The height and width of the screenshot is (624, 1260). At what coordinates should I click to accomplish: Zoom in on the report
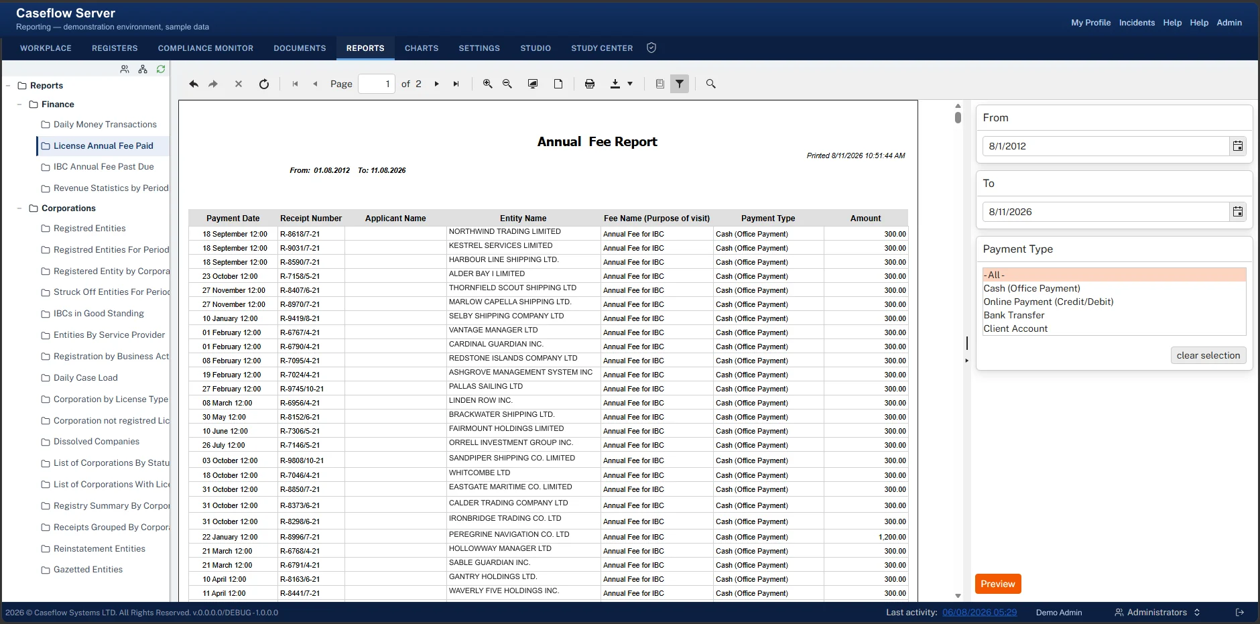click(x=488, y=84)
